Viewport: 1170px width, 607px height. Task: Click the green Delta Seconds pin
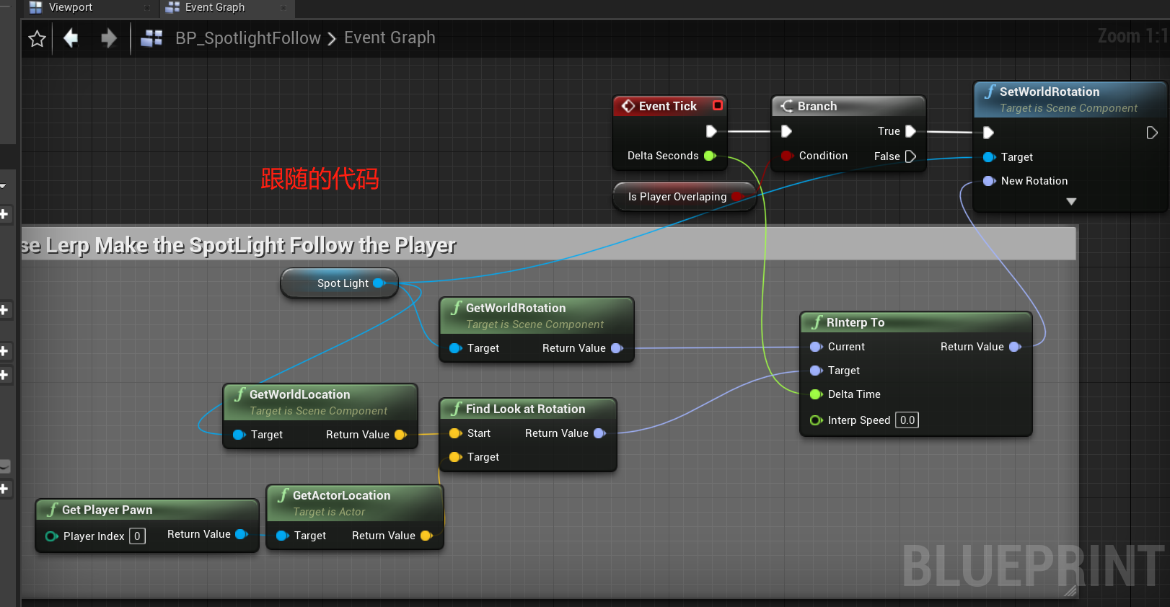coord(710,156)
